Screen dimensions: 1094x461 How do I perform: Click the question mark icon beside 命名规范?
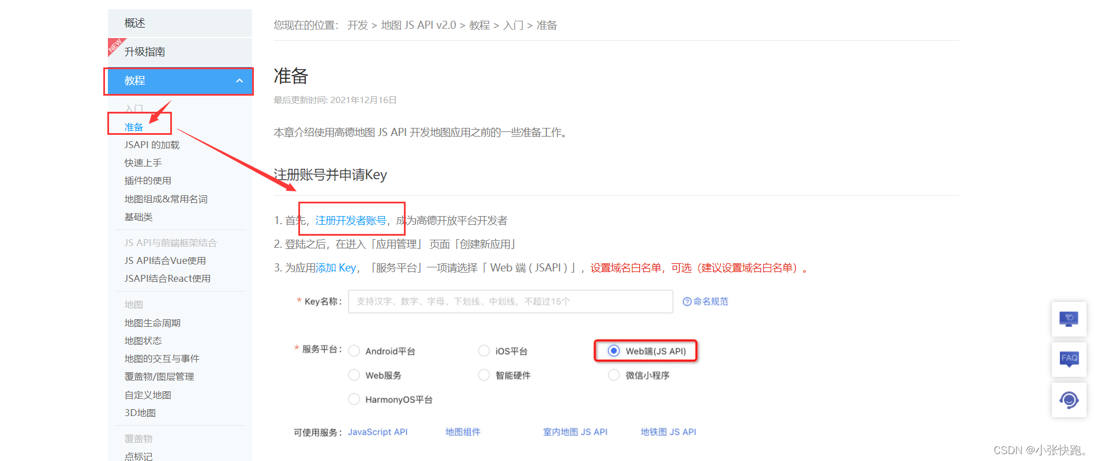coord(687,301)
